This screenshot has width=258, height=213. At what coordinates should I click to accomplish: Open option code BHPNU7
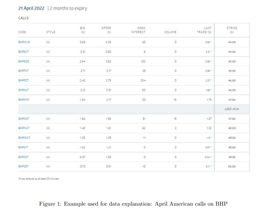[24, 128]
